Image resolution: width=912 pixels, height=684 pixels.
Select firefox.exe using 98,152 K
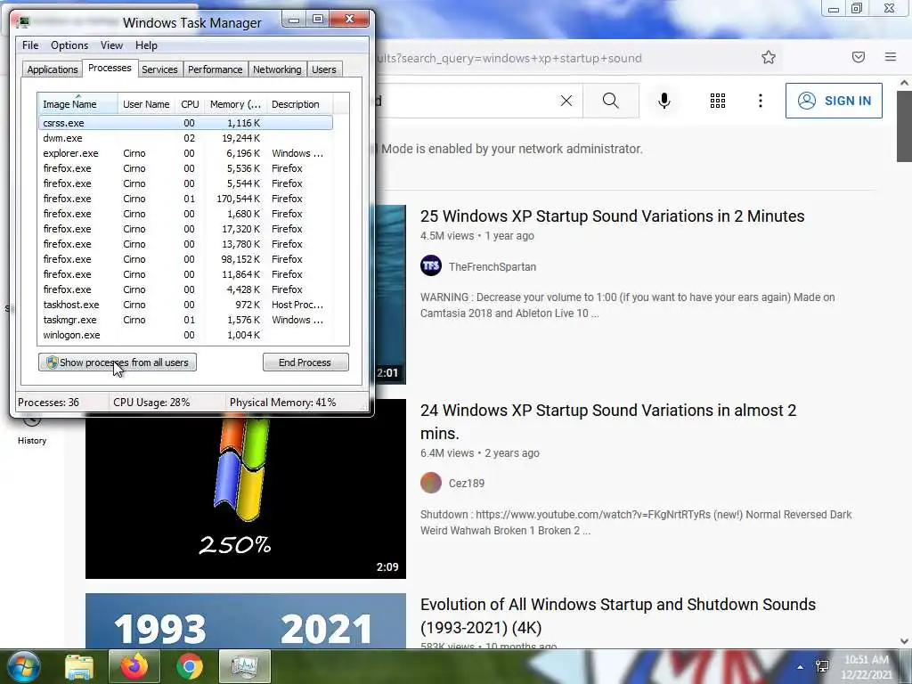(185, 259)
